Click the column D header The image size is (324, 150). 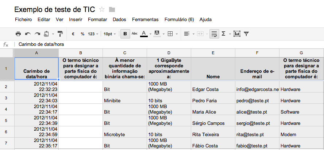(x=169, y=53)
